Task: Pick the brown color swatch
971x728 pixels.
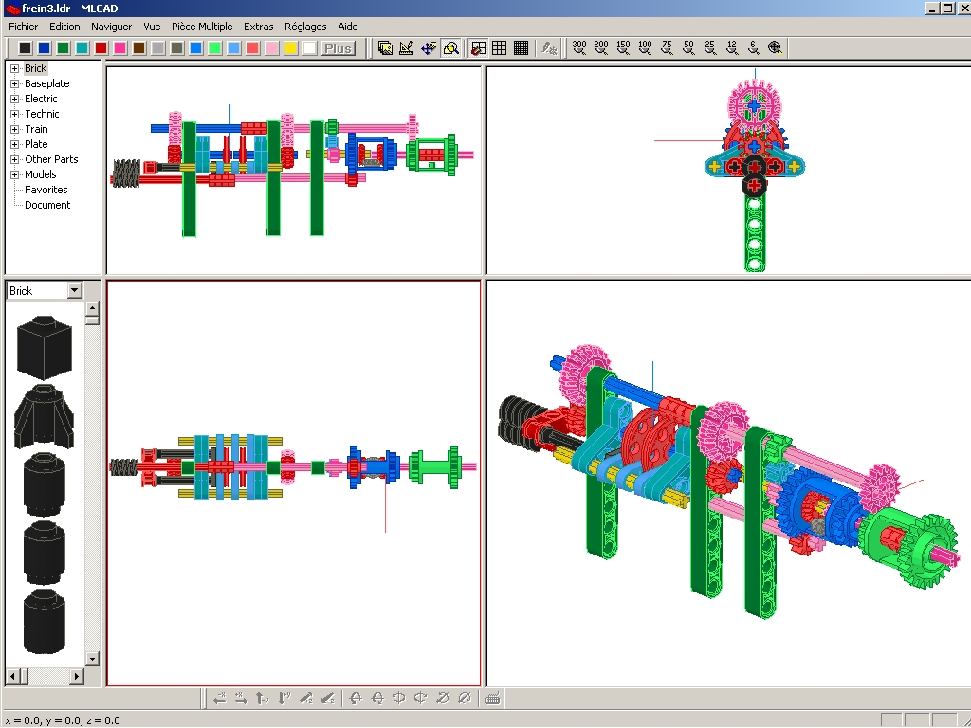Action: [138, 48]
